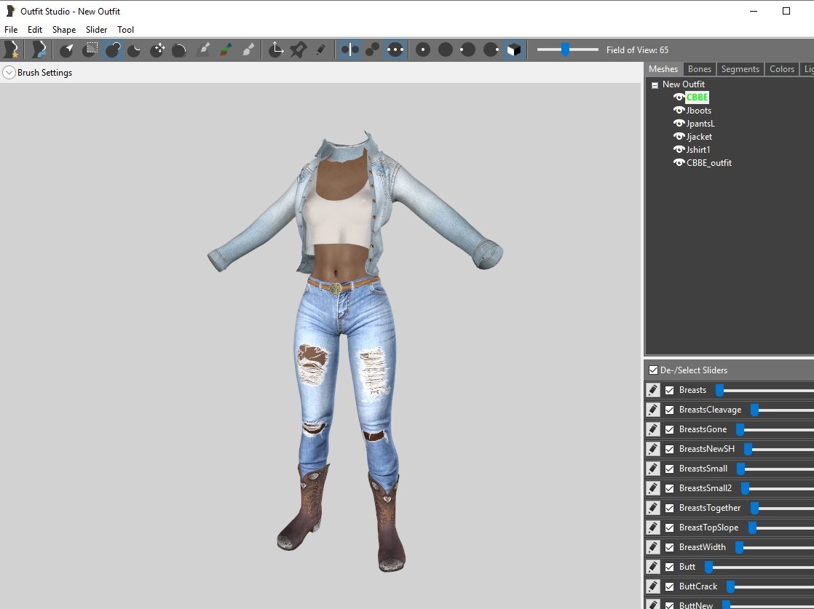The height and width of the screenshot is (609, 814).
Task: Select the spiky Smooth brush tool
Action: coord(179,49)
